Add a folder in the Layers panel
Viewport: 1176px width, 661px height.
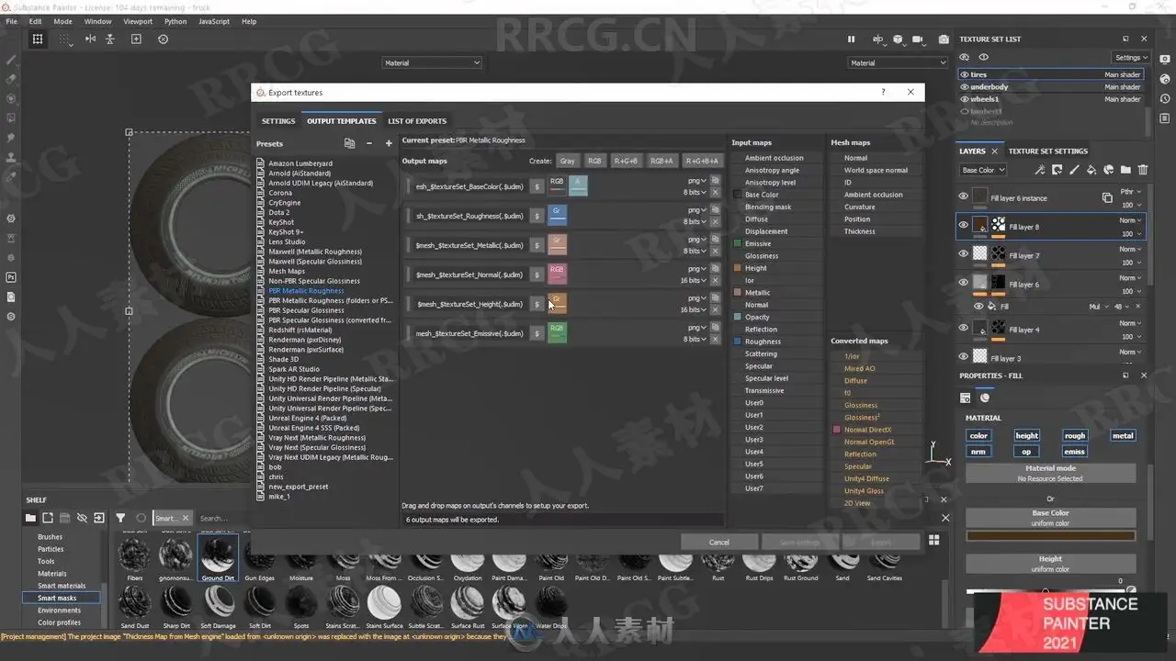1125,170
